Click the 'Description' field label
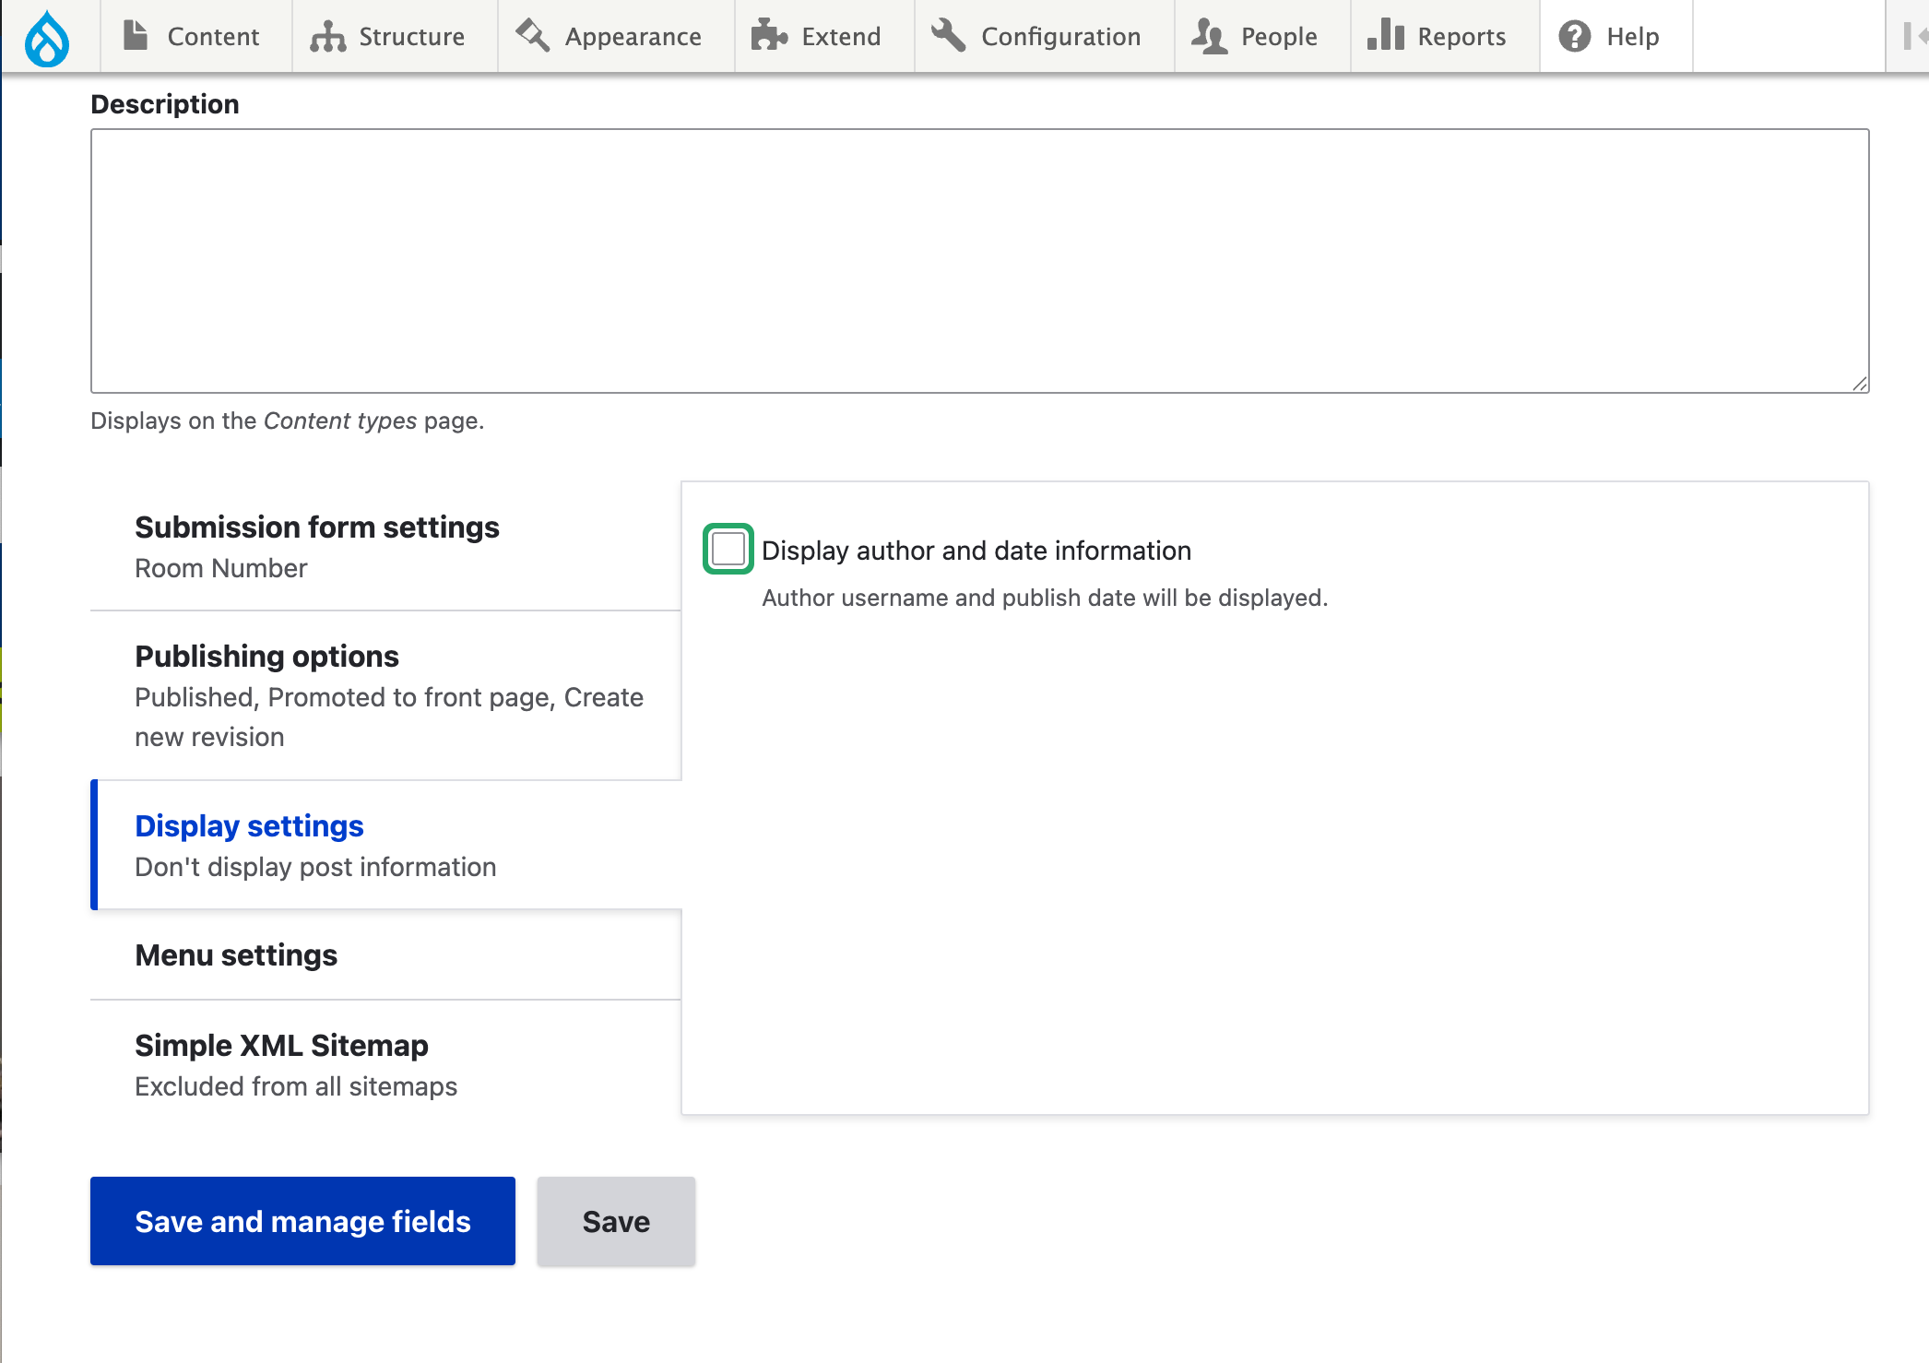 pyautogui.click(x=165, y=104)
